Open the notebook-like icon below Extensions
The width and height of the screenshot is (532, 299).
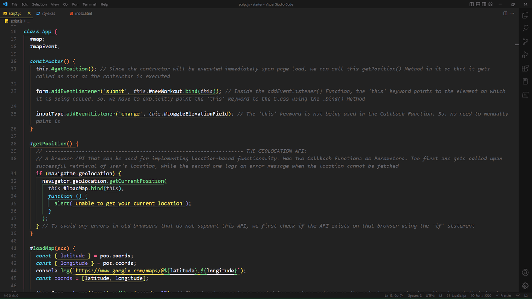click(x=525, y=82)
